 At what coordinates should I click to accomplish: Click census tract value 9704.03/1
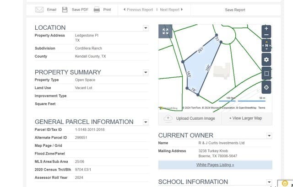coord(83,170)
